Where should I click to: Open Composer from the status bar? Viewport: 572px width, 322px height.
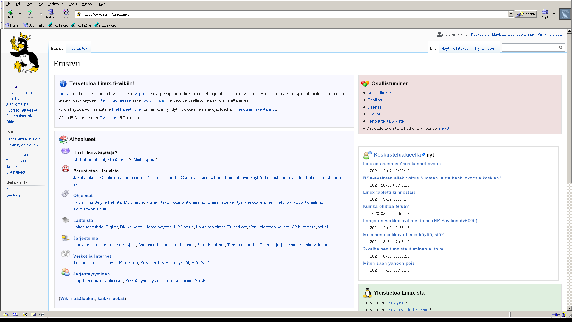pyautogui.click(x=24, y=315)
